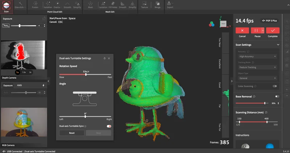This screenshot has height=153, width=290.
Task: Use Simplify under Point Cloud Edit
Action: point(77,5)
